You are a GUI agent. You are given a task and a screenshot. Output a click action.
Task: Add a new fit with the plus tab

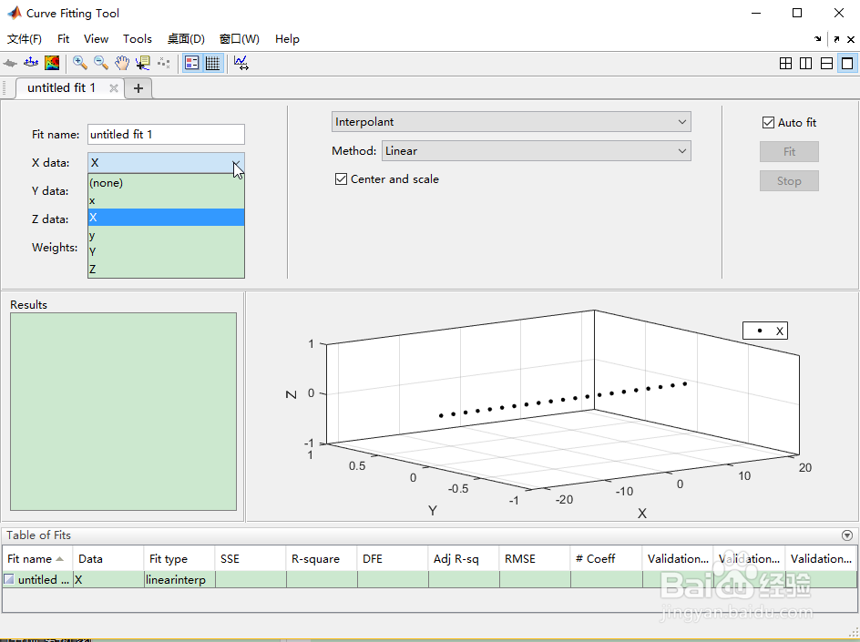point(138,88)
